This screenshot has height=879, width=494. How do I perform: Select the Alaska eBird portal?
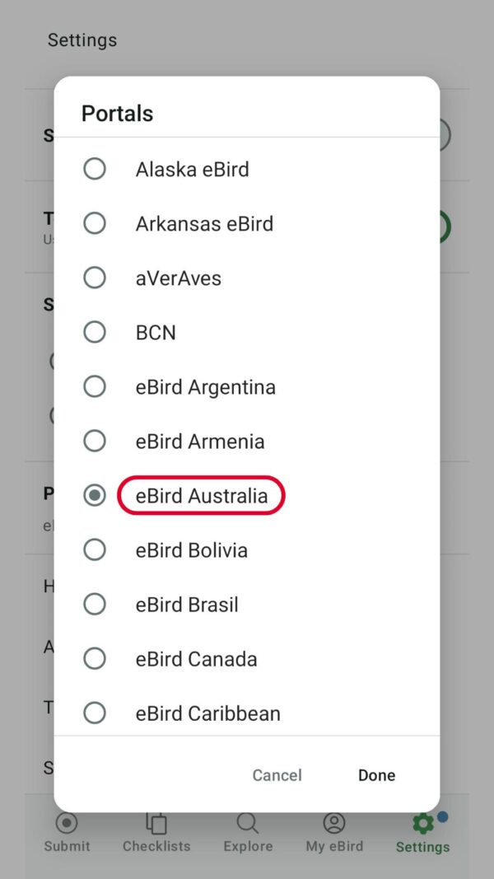tap(95, 169)
